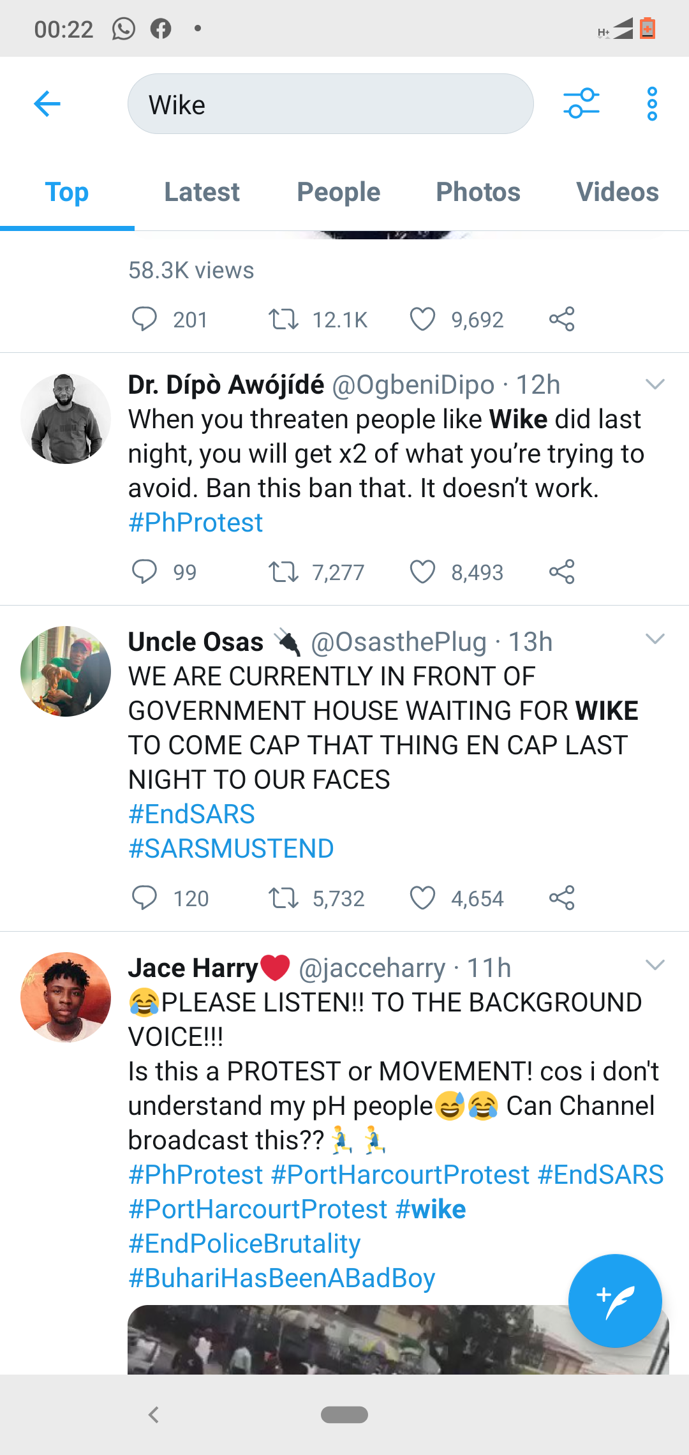Like Dr. Dípò Awójídé's tweet

(x=422, y=572)
